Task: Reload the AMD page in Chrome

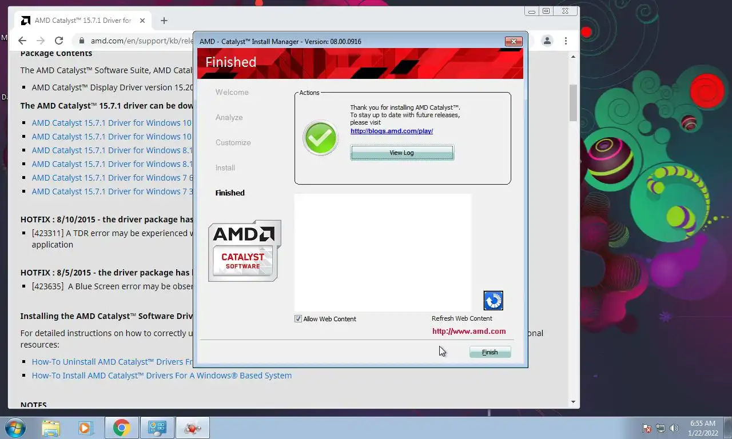Action: tap(59, 41)
